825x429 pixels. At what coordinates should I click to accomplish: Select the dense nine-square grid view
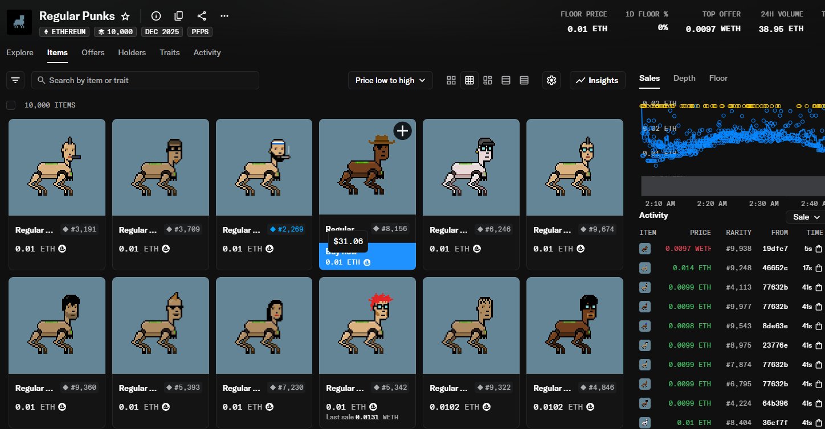(469, 80)
